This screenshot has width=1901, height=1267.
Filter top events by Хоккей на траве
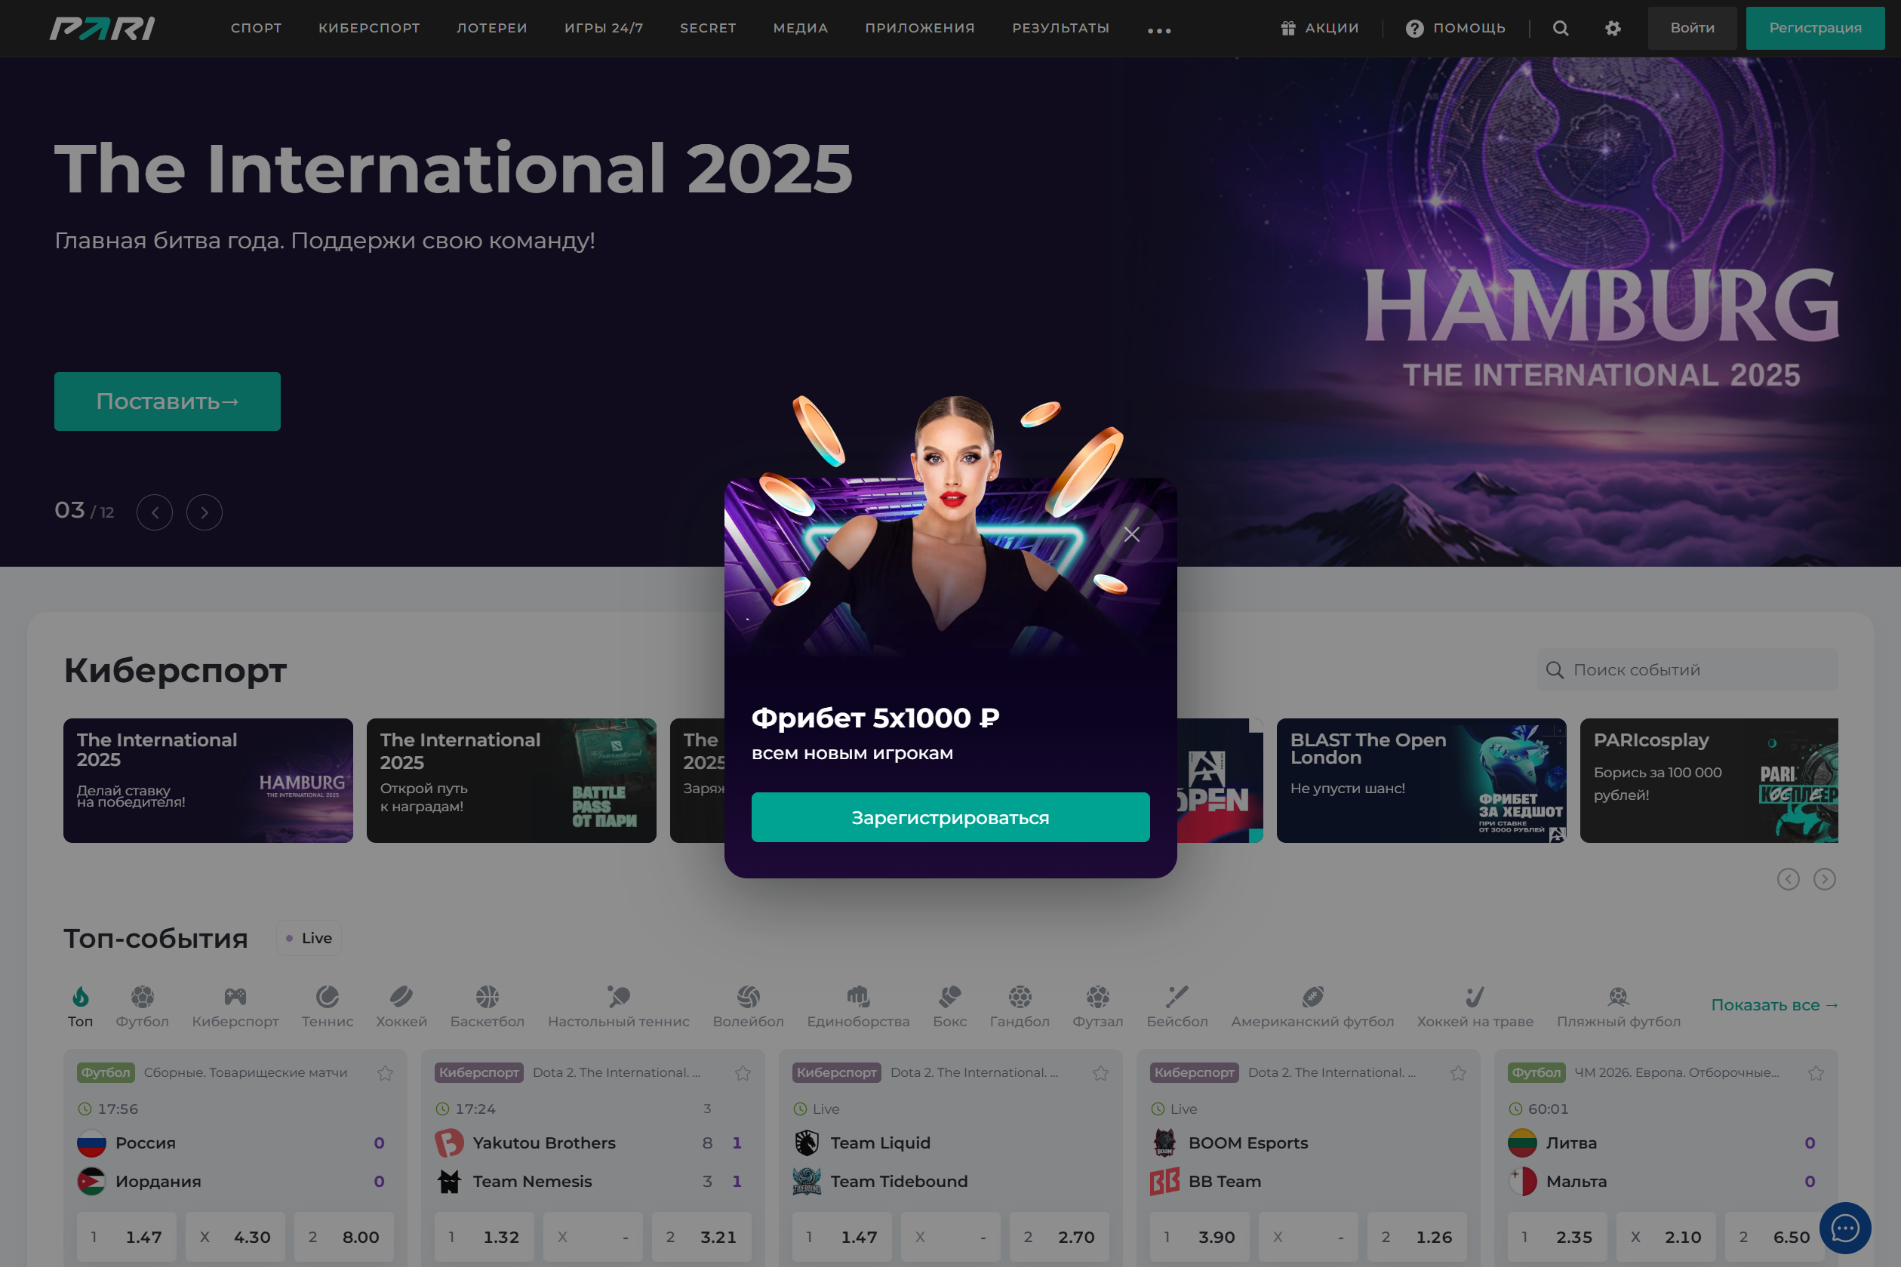coord(1475,1006)
